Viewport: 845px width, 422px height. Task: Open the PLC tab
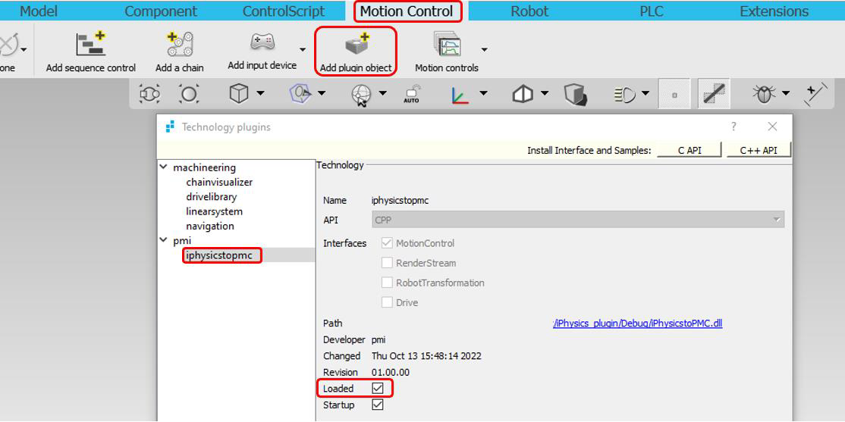(x=651, y=11)
